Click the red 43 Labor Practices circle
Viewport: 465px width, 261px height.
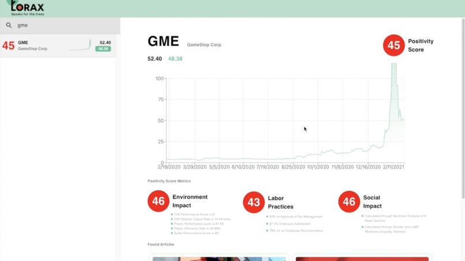tap(253, 202)
